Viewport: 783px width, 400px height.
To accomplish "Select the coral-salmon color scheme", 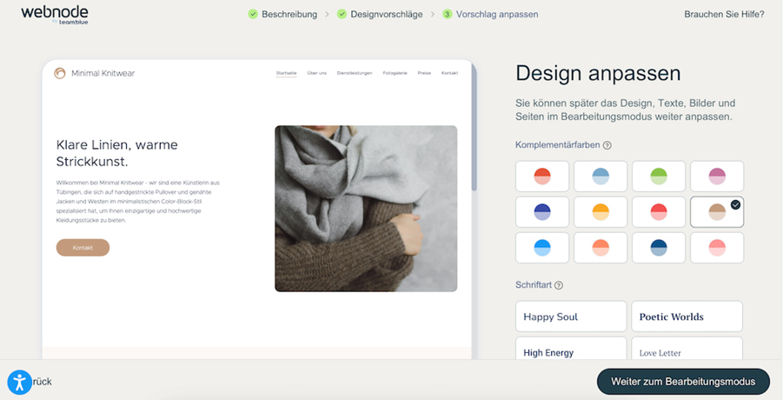I will [601, 248].
